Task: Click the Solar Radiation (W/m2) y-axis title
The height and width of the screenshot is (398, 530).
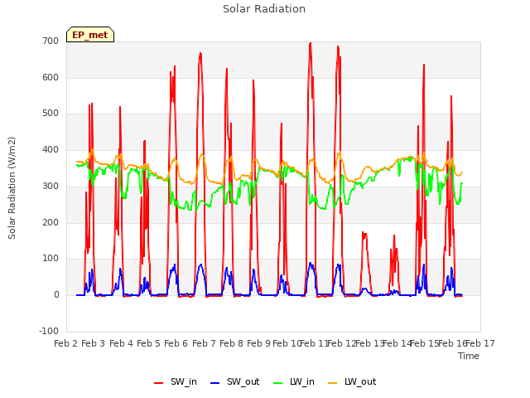Action: coord(12,188)
